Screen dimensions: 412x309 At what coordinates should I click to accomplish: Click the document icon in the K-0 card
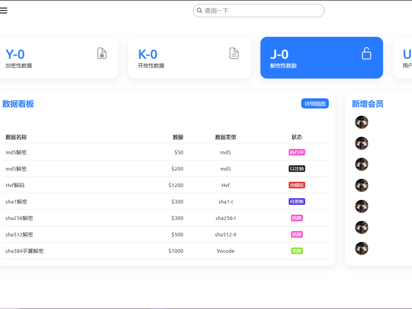[234, 53]
